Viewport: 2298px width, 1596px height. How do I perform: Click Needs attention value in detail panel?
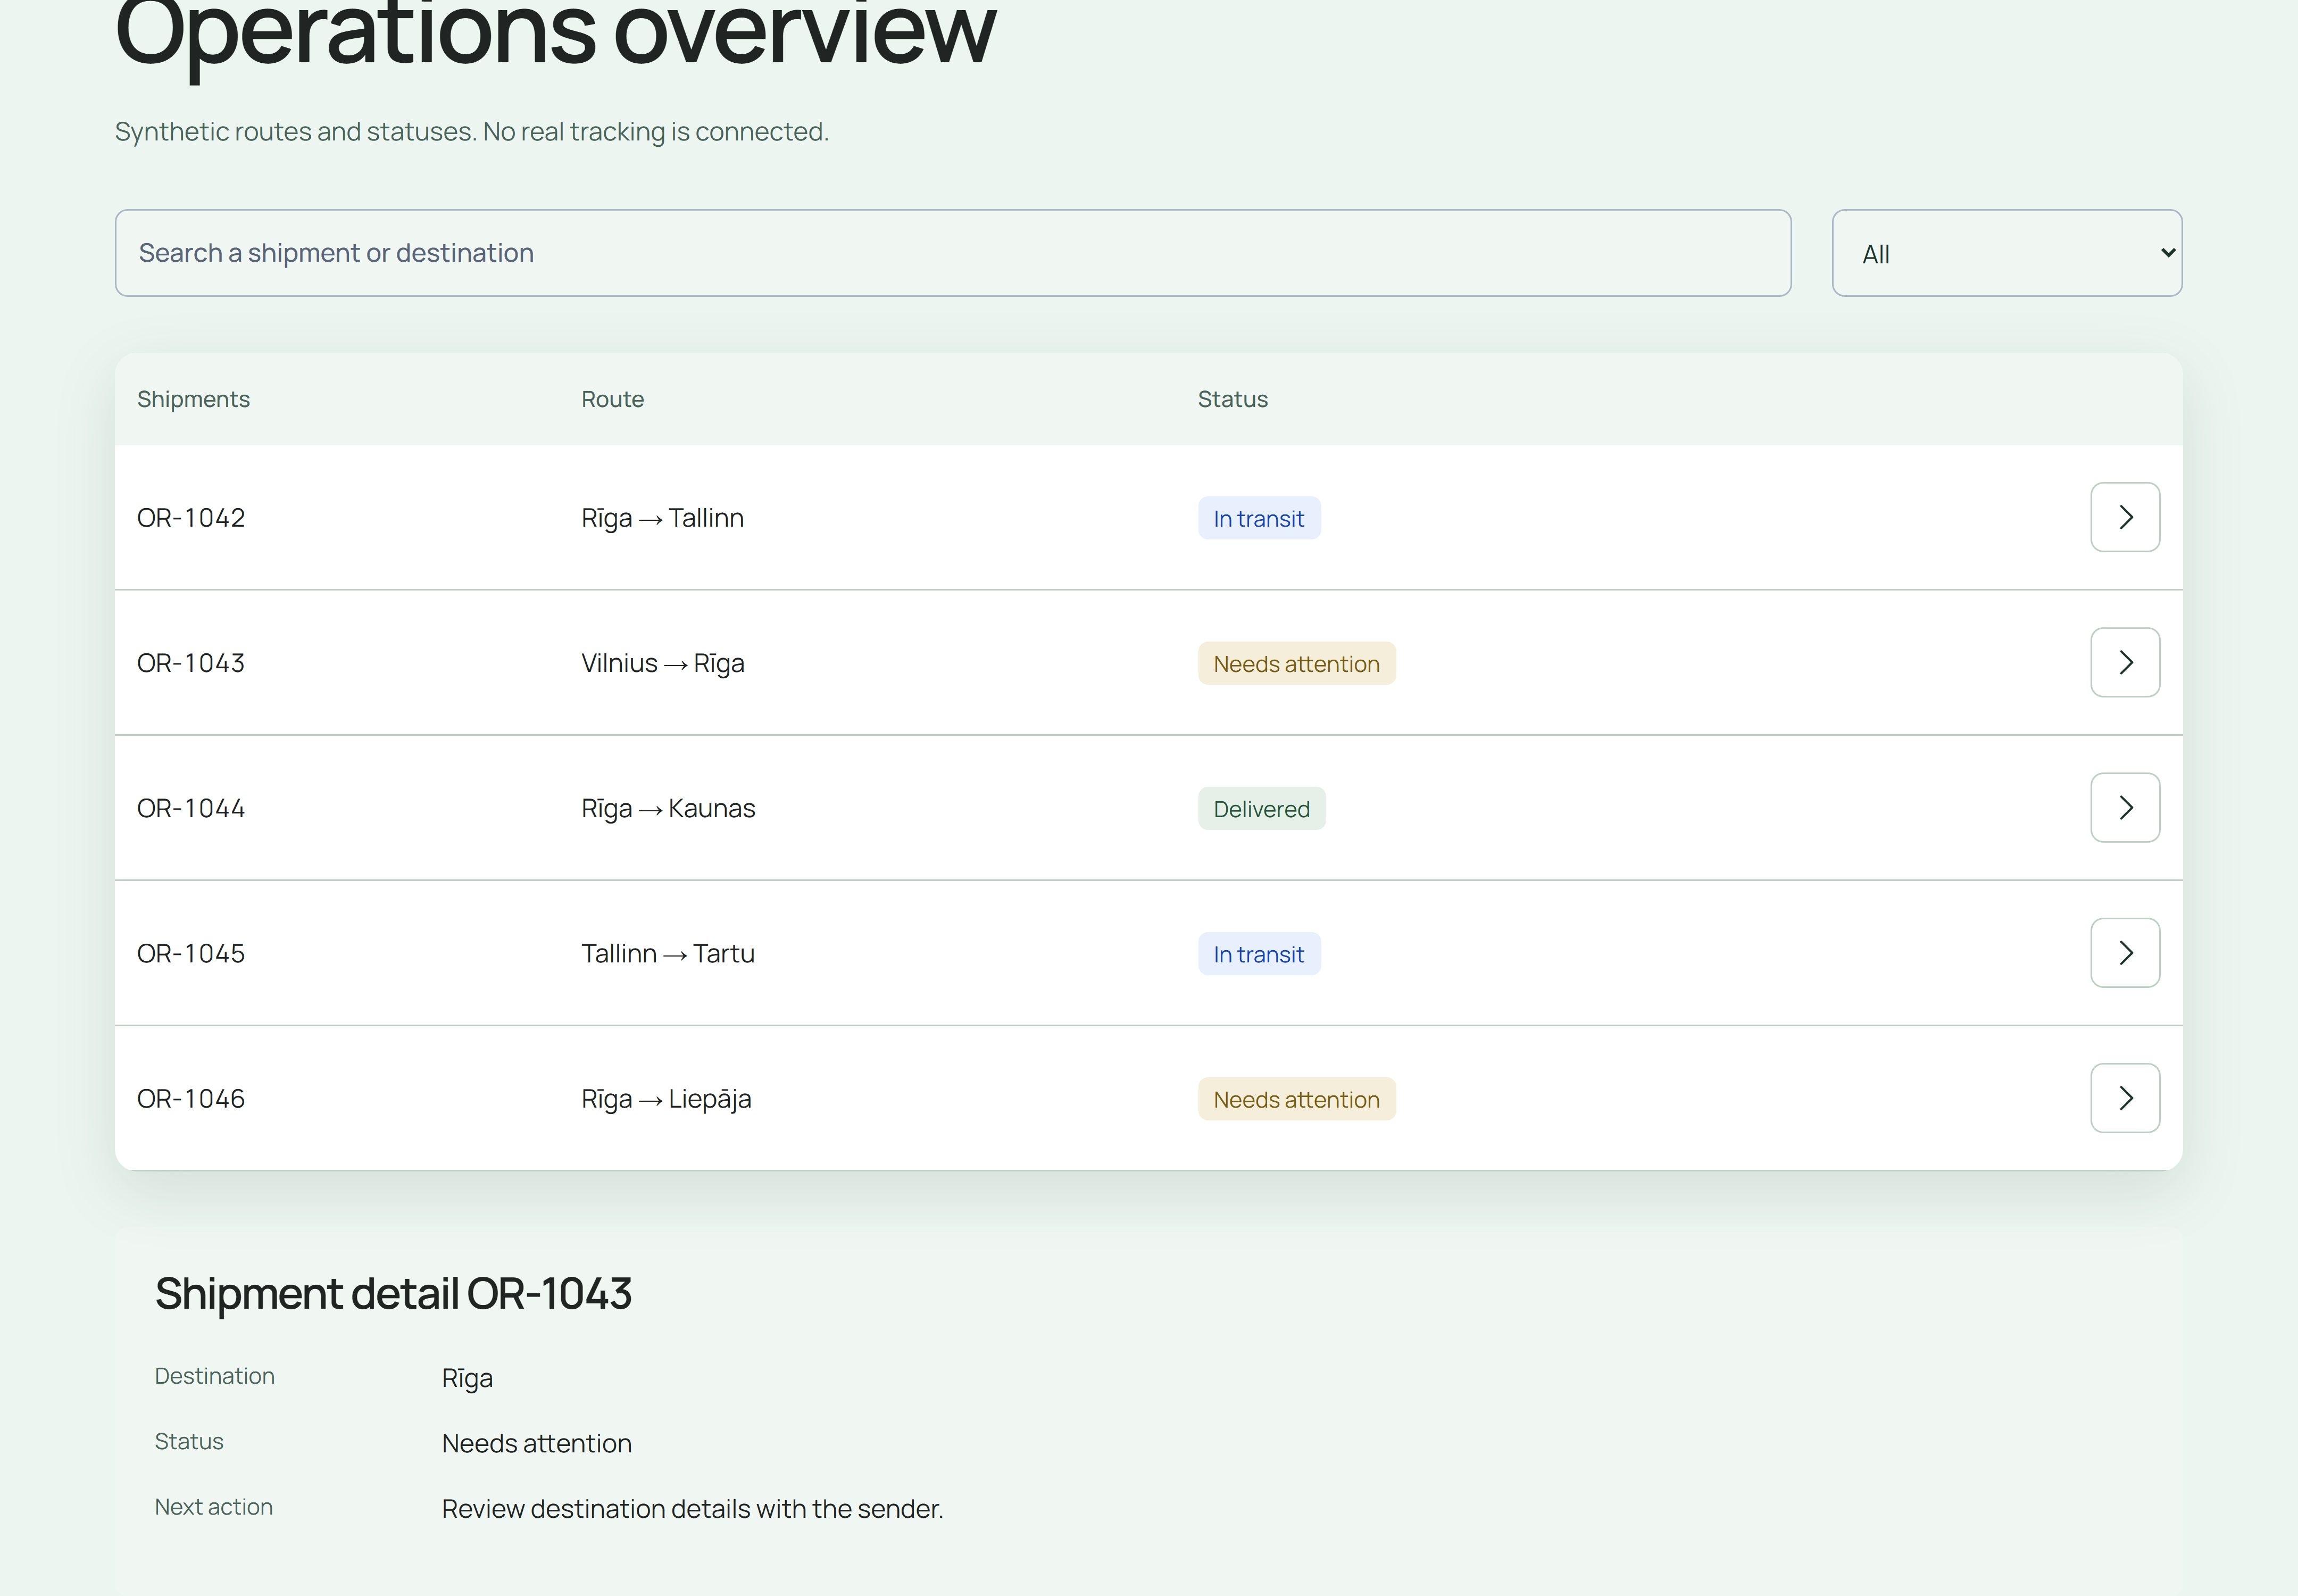pos(537,1443)
